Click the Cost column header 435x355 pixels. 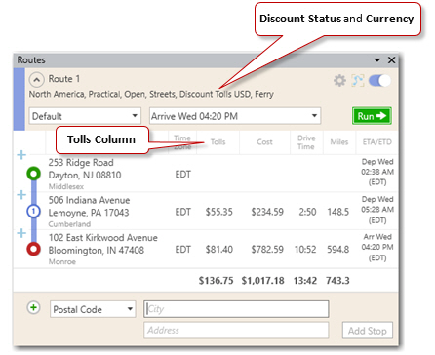pyautogui.click(x=264, y=142)
